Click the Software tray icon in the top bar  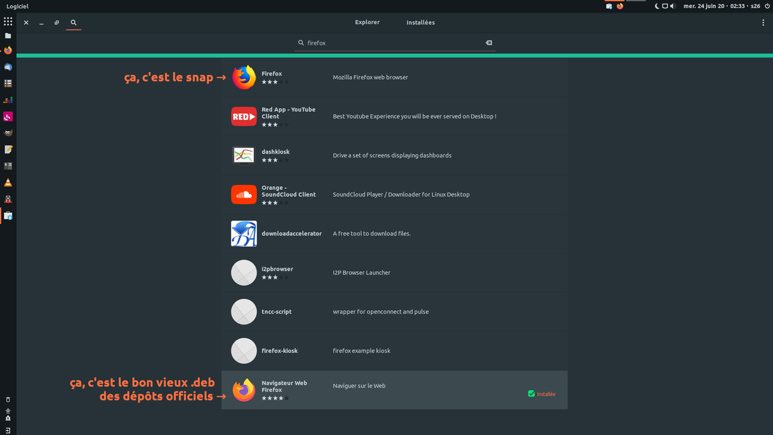point(609,6)
